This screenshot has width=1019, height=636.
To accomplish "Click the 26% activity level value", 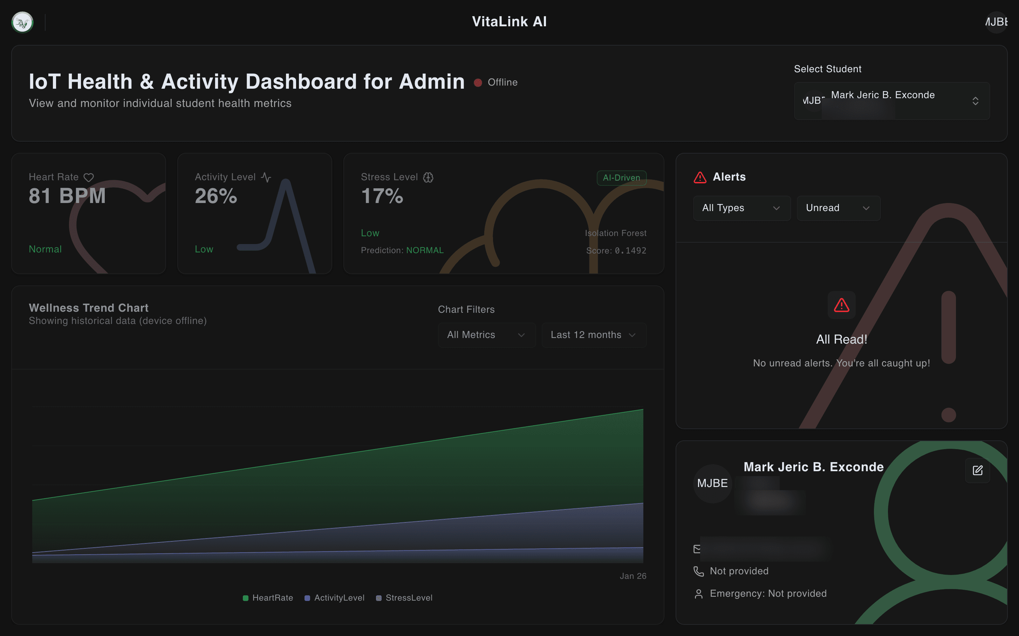I will [216, 196].
